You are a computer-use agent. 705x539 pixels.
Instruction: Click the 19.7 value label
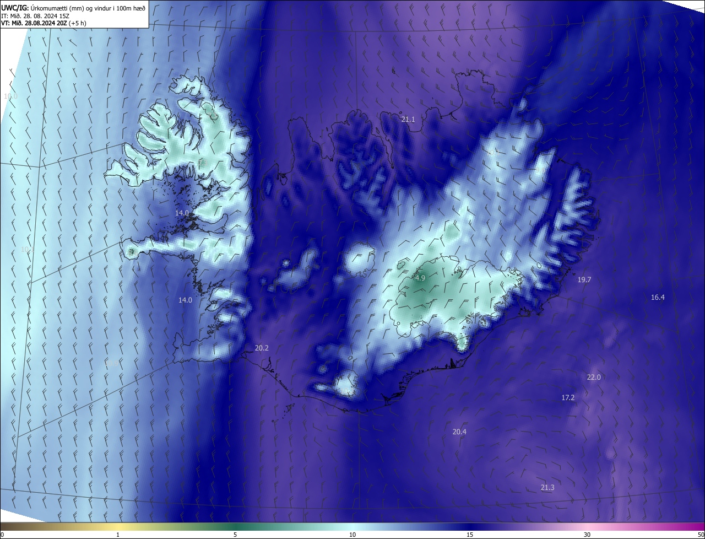(x=584, y=280)
